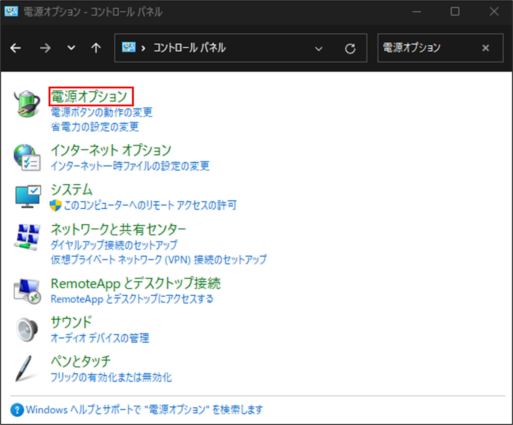Open the インターネット オプション globe icon

27,158
